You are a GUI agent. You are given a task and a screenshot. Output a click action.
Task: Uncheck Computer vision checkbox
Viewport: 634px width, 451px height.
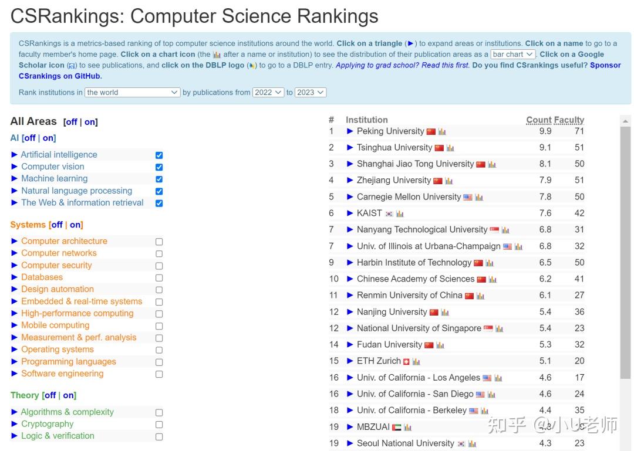click(159, 167)
